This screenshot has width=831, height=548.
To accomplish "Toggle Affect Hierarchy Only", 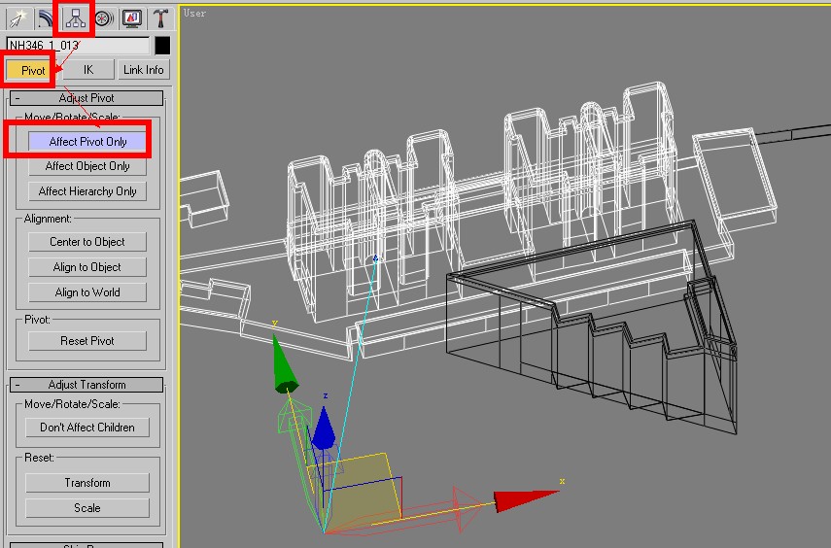I will pyautogui.click(x=87, y=191).
